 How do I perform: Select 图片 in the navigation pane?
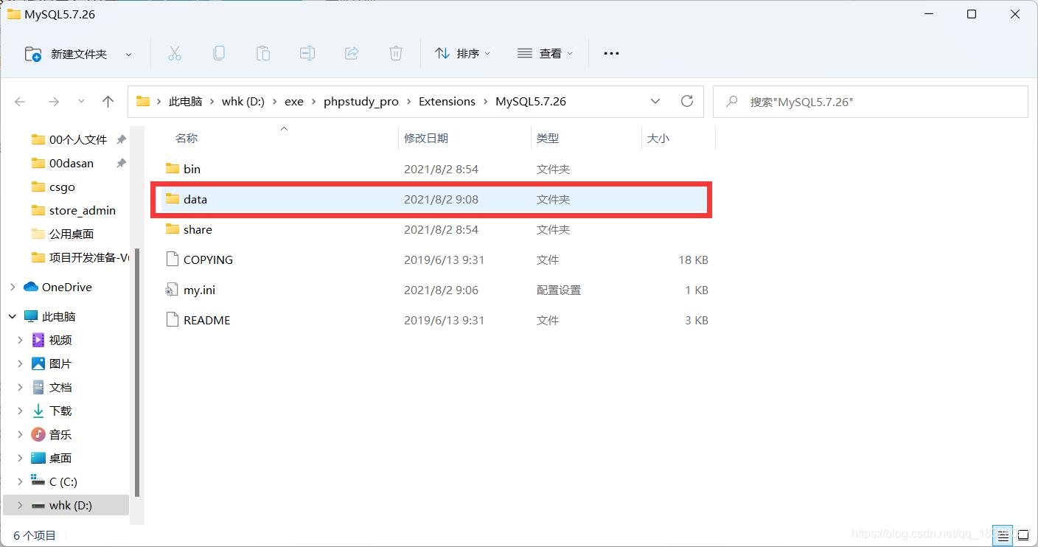(x=60, y=363)
